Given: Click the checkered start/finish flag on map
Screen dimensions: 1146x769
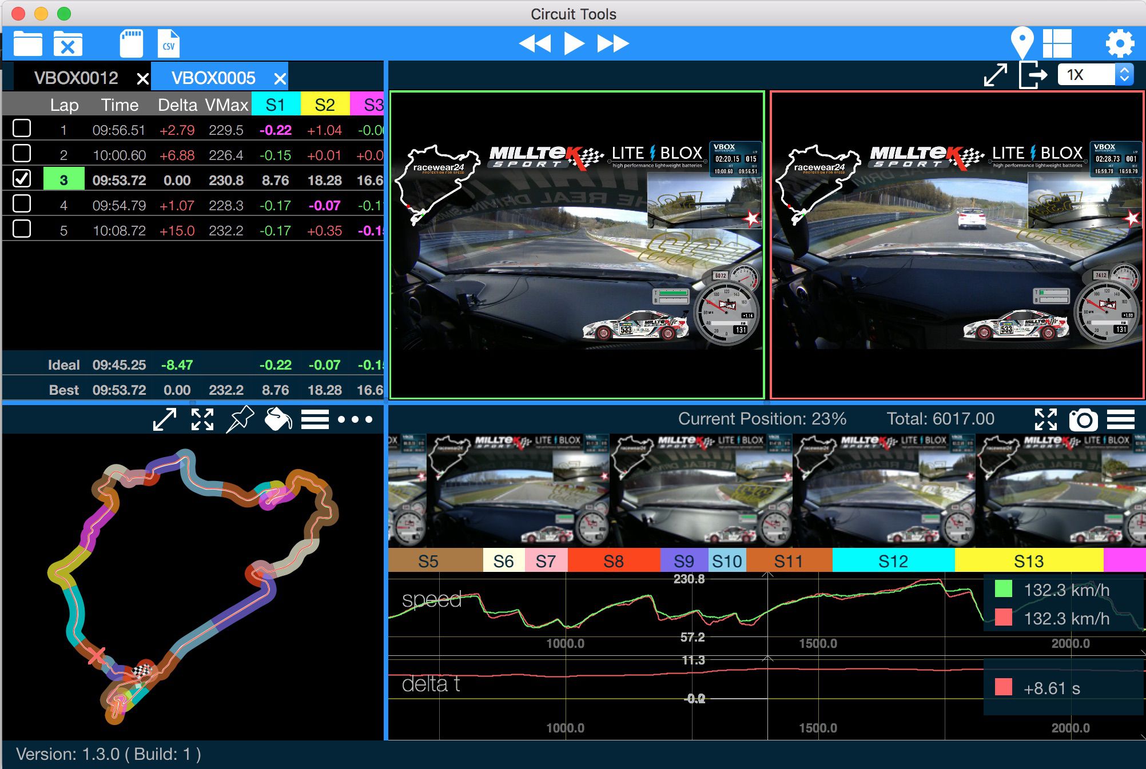Looking at the screenshot, I should click(x=141, y=670).
